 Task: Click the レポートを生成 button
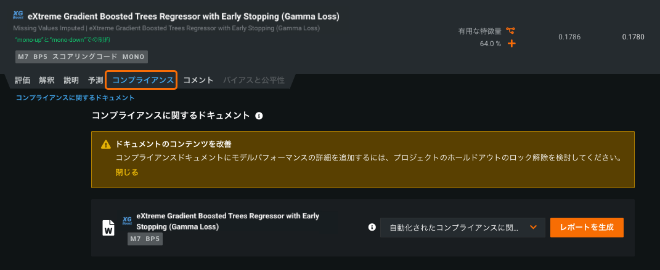tap(587, 228)
